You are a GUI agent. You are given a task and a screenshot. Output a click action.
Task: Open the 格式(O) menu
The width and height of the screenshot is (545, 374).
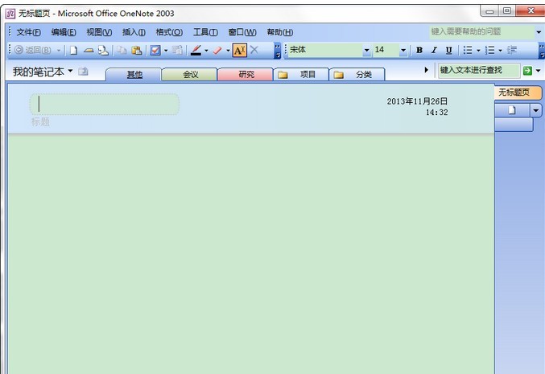[x=169, y=32]
